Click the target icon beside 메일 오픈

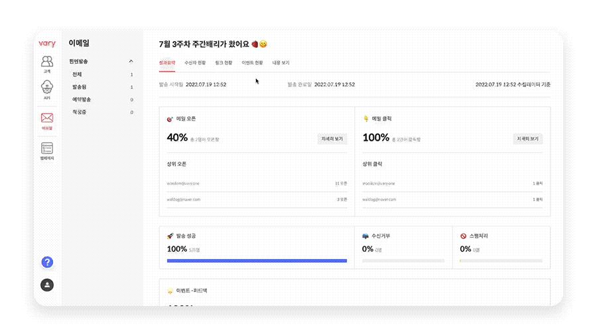pos(170,120)
